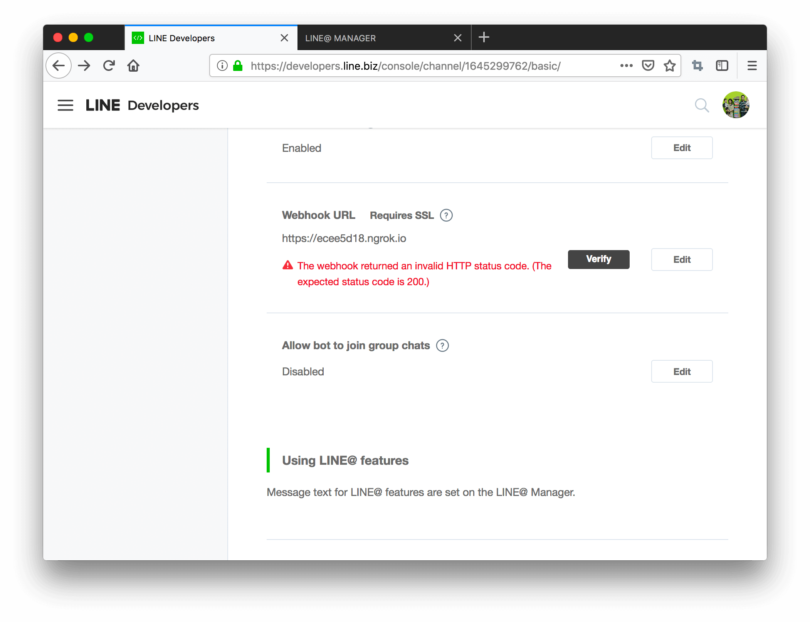Click the invalid HTTP status error message
This screenshot has width=810, height=622.
[424, 274]
